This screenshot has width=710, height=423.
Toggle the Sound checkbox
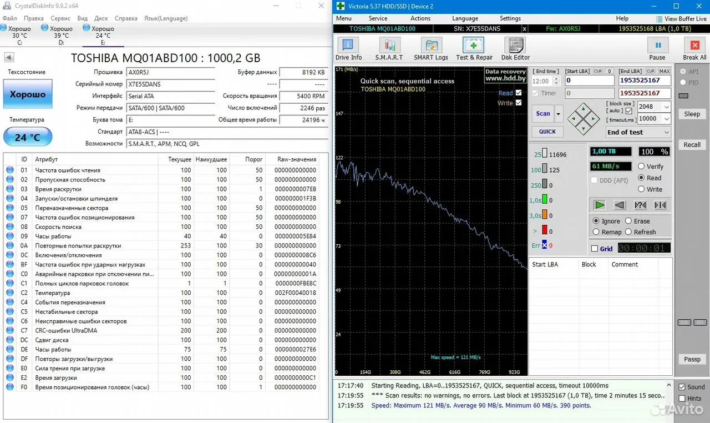(682, 387)
